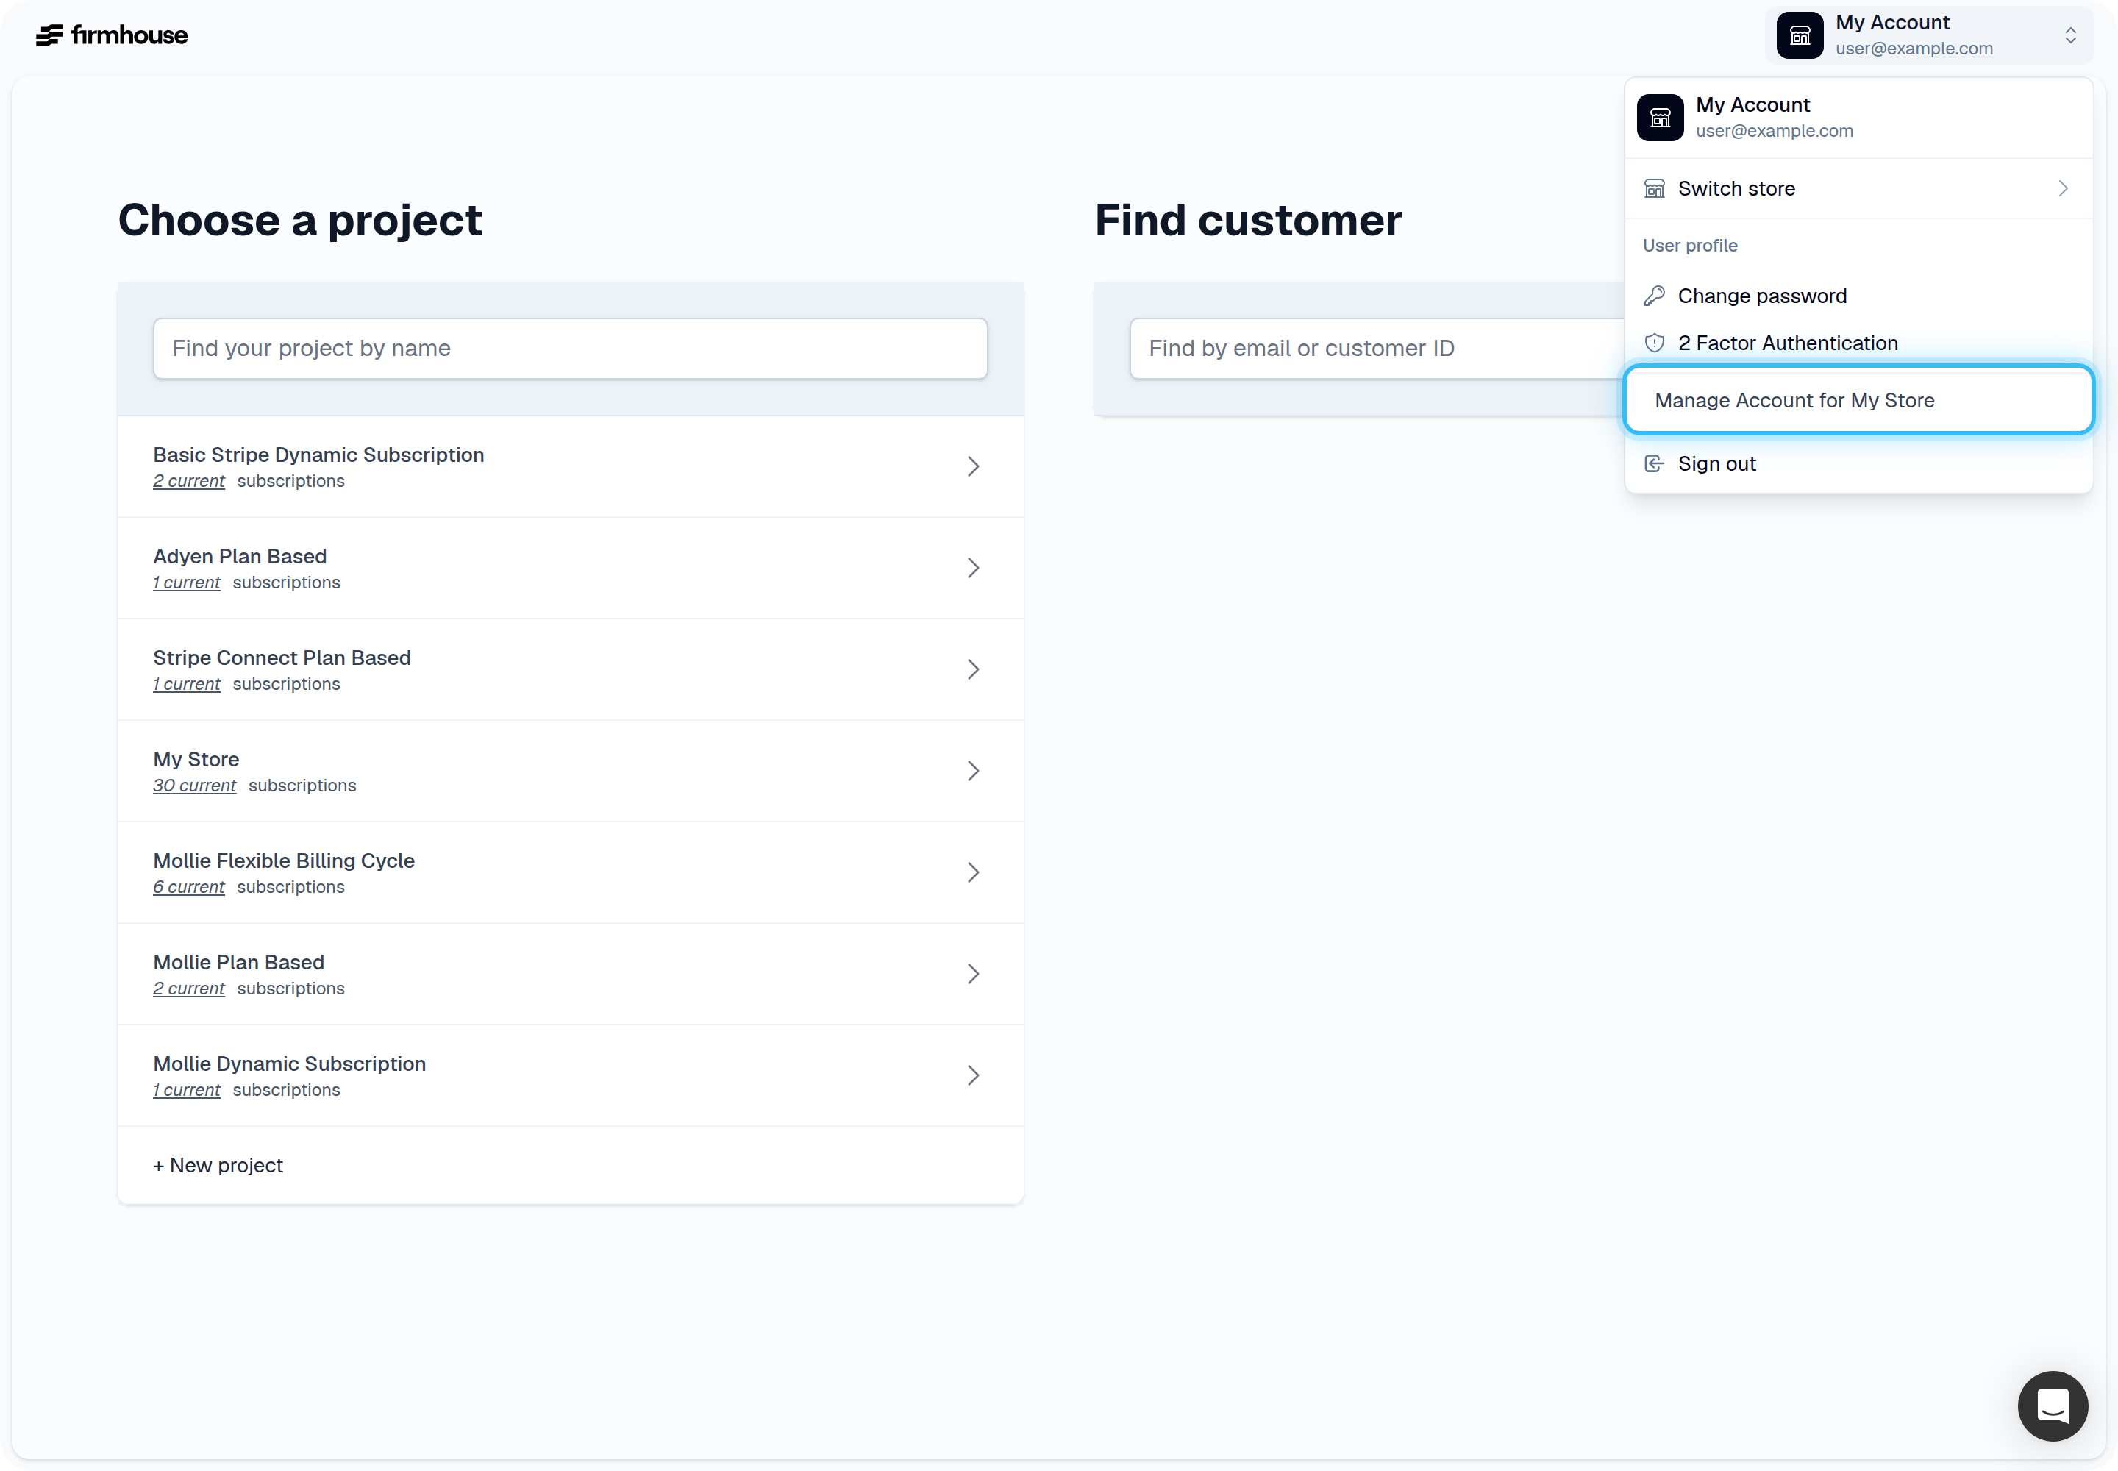
Task: Open the My Store project row chevron
Action: pyautogui.click(x=972, y=771)
